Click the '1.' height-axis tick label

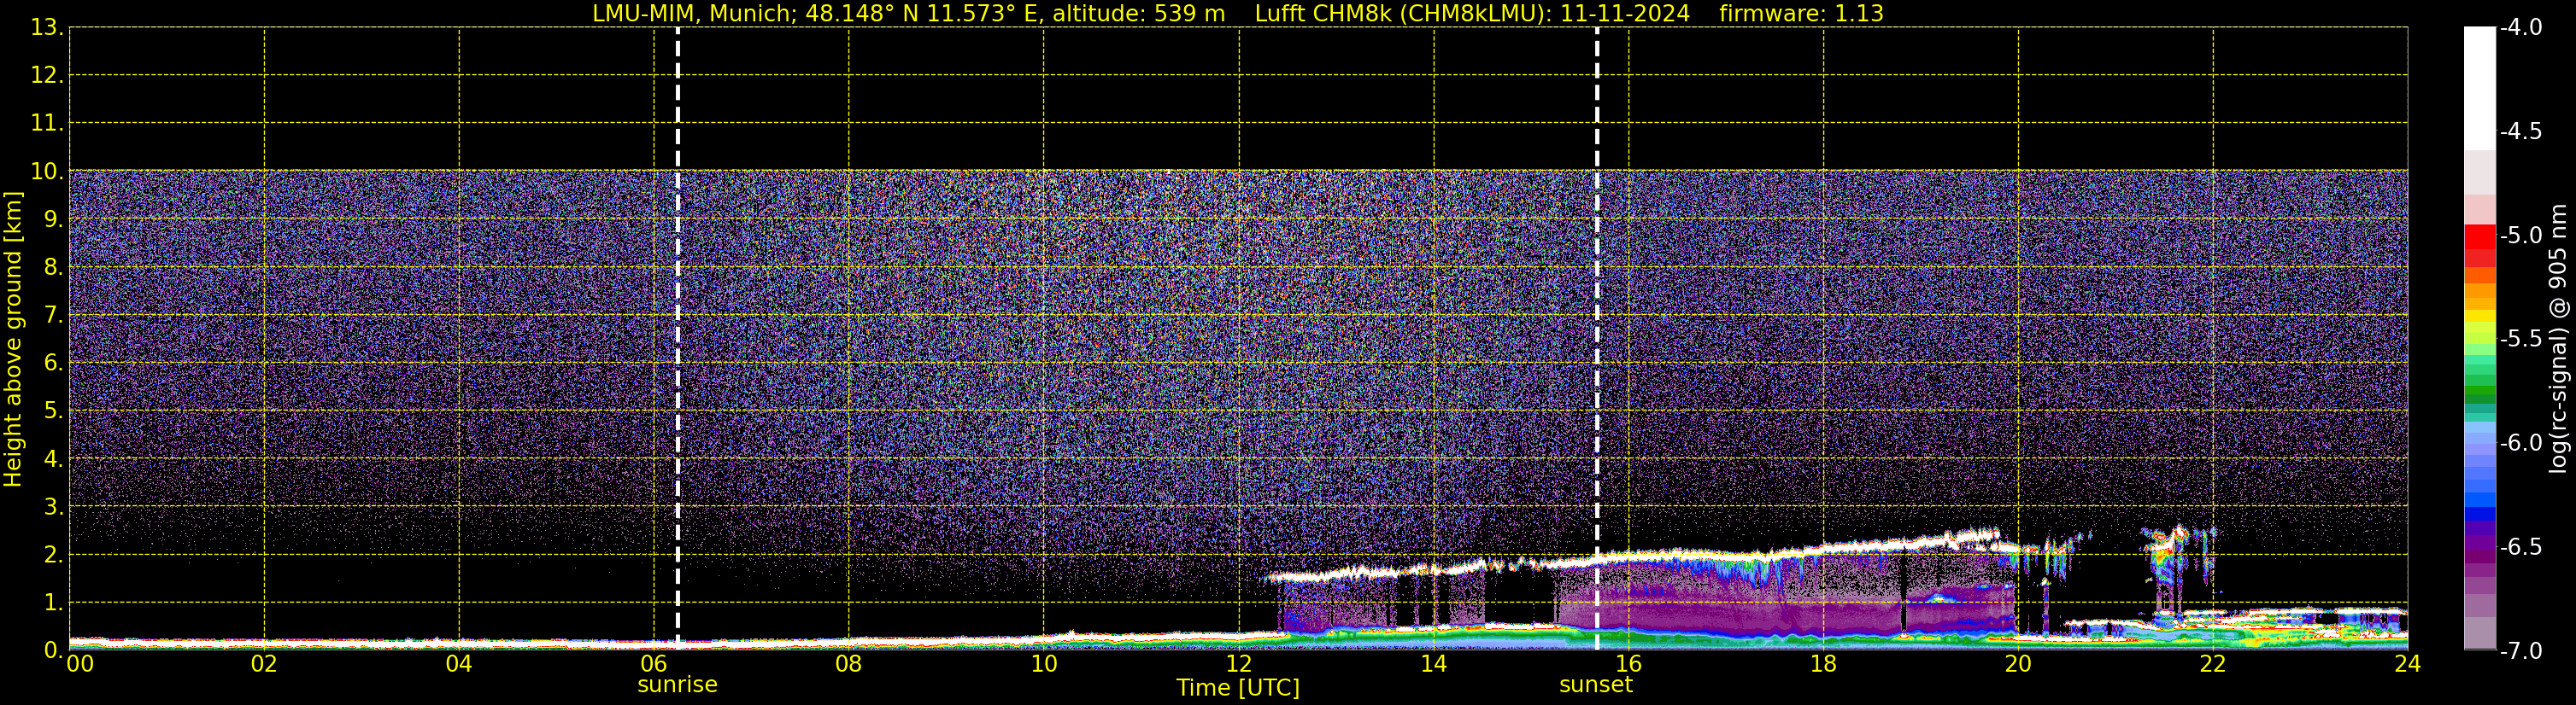point(53,603)
